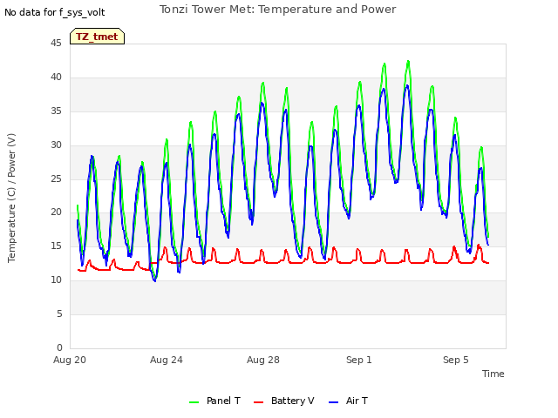558x418 pixels.
Task: Click the 30 y-axis tick label
Action: 56,145
